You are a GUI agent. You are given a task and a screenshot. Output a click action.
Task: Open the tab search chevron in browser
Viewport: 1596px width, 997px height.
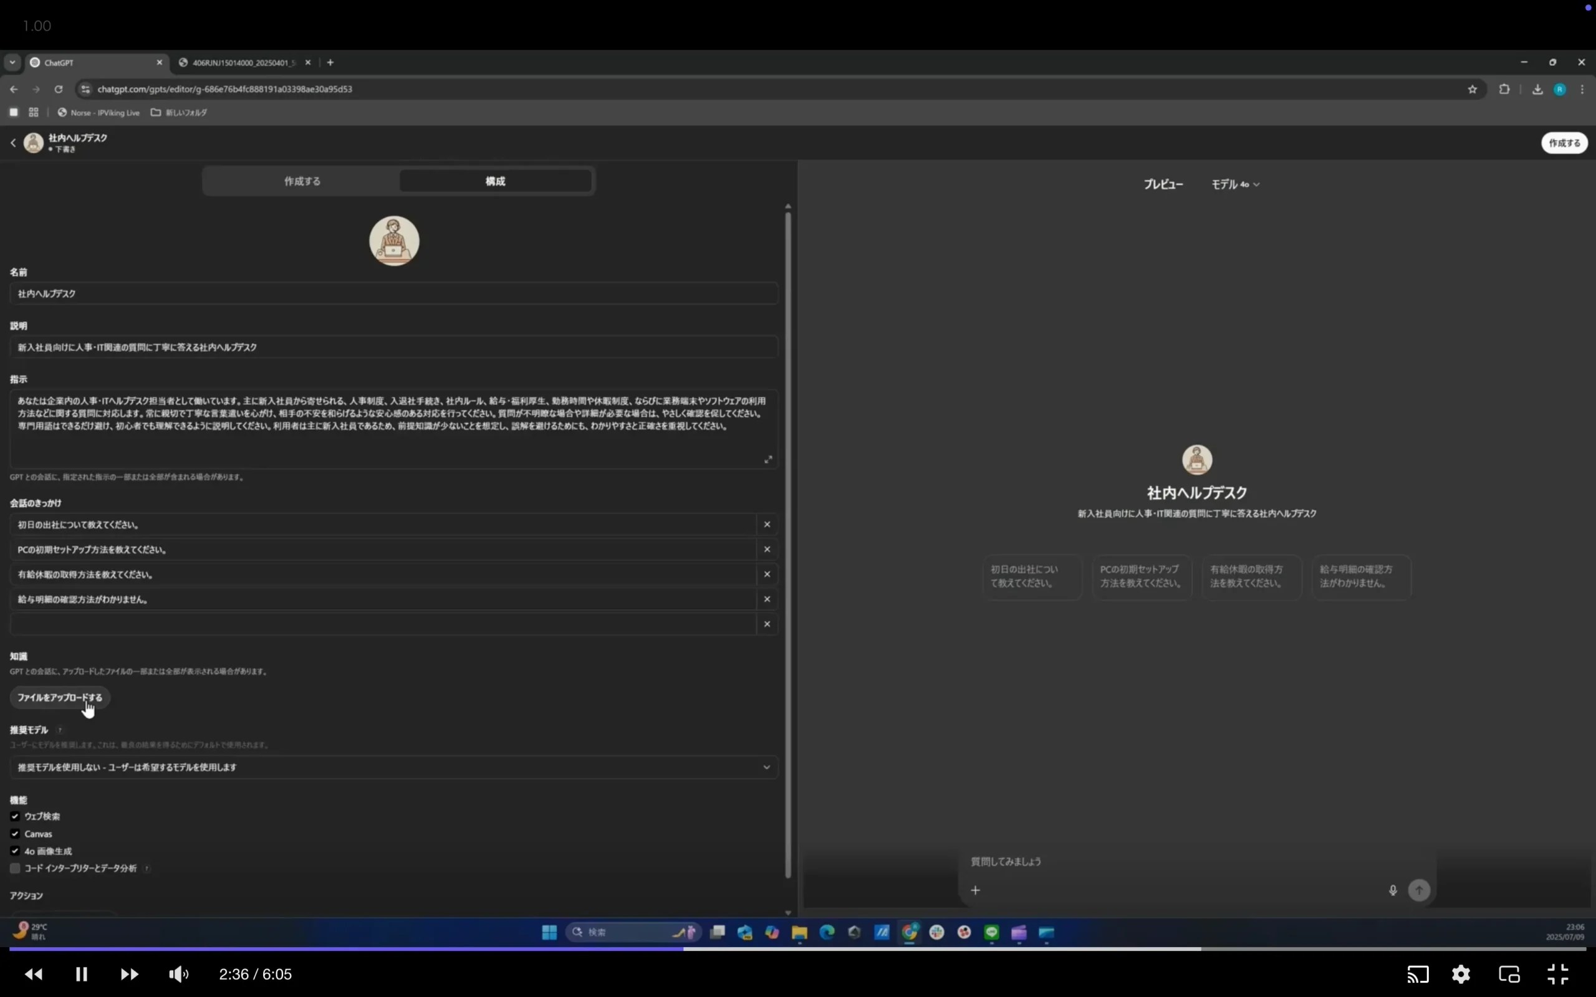click(12, 62)
